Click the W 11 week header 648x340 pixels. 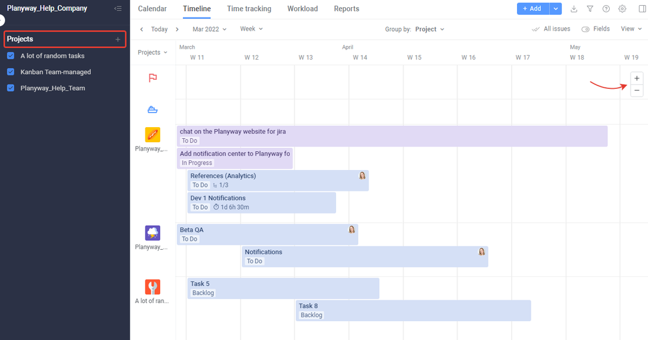point(197,58)
